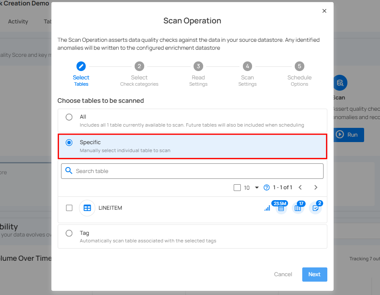This screenshot has width=380, height=295.
Task: Click the Scan operation icon
Action: [x=340, y=83]
